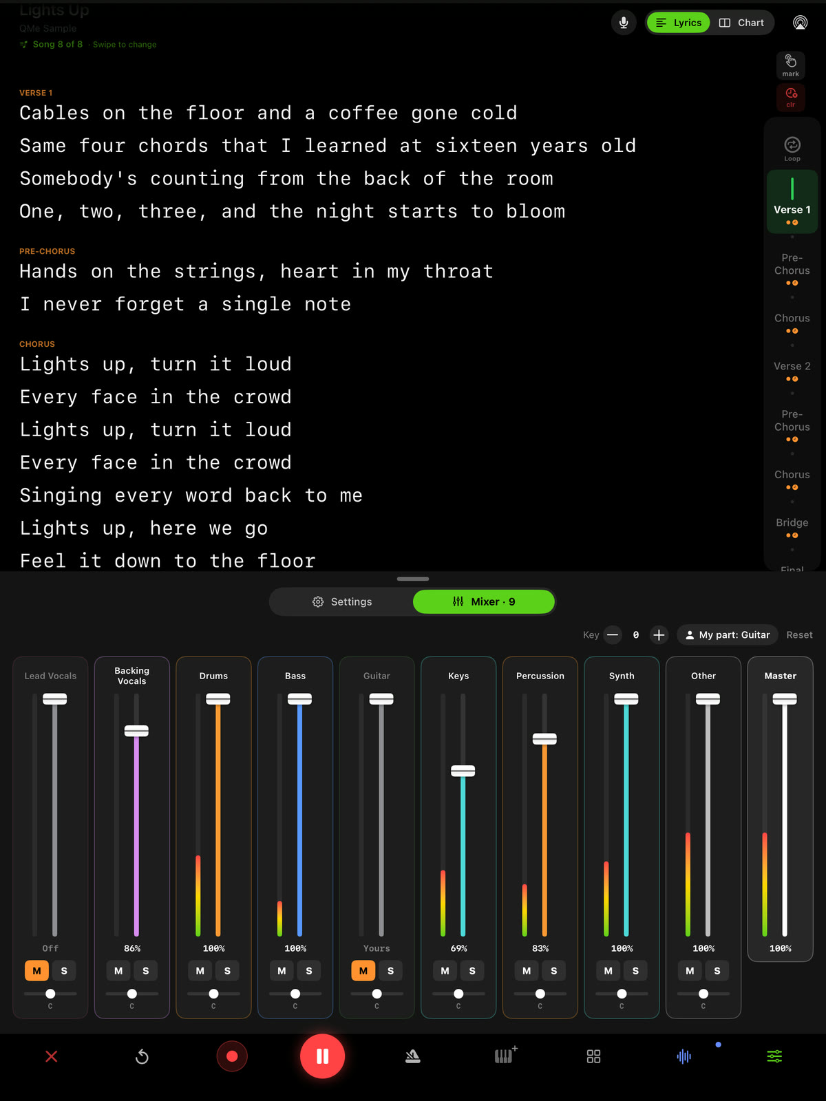Mute the Synth channel

[608, 971]
